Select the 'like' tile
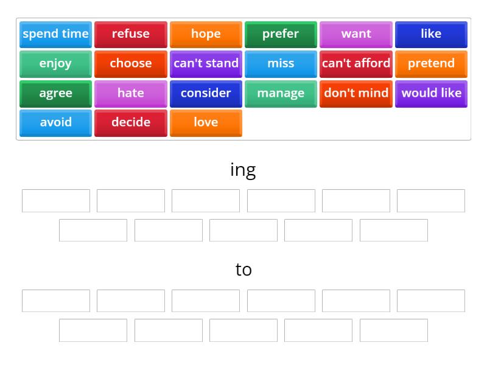 coord(431,34)
